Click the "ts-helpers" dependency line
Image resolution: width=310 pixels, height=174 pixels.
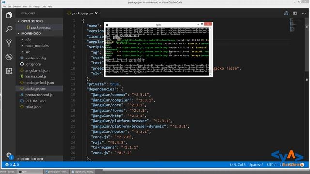coord(115,147)
